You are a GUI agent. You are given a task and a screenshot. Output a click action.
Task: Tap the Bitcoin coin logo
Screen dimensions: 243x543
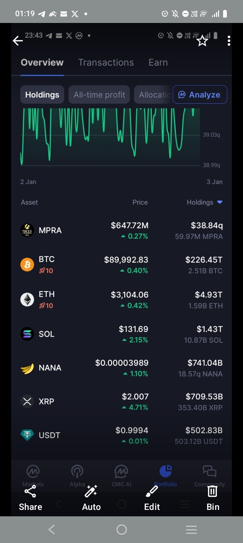(x=27, y=264)
